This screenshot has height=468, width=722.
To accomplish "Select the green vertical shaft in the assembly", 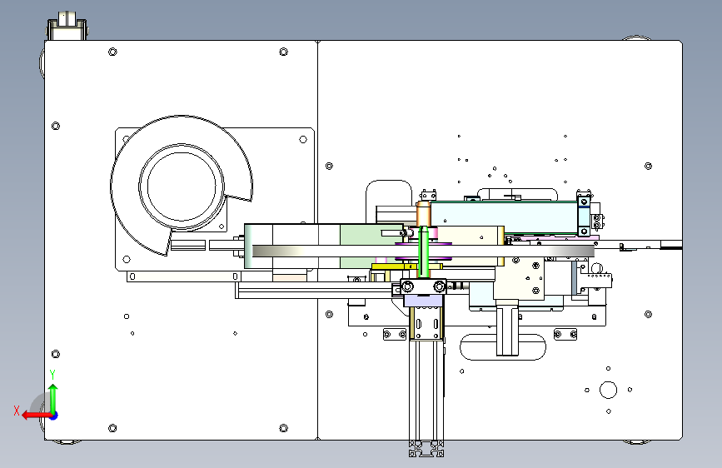I will [x=424, y=252].
